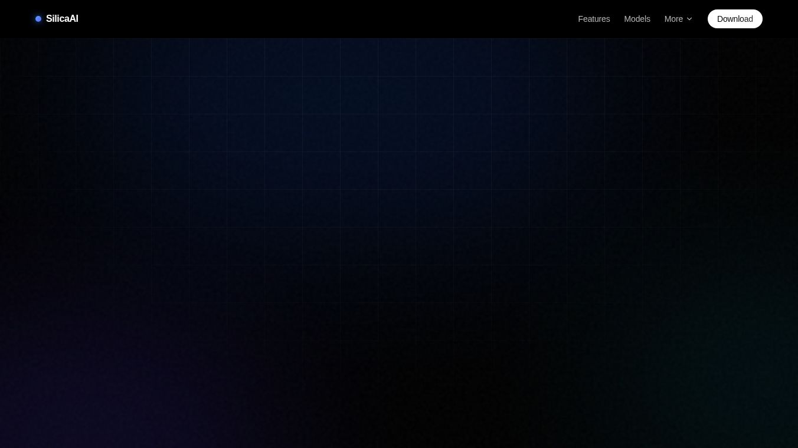Open the Models nav link
This screenshot has width=798, height=448.
coord(637,19)
